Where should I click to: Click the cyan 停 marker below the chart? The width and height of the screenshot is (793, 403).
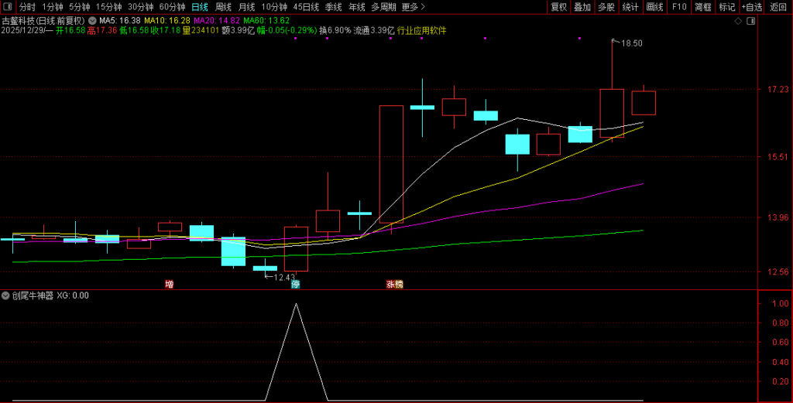coord(295,284)
